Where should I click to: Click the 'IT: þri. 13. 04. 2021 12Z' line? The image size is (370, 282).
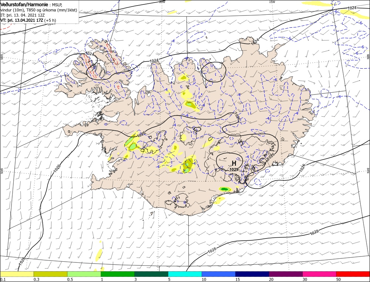point(22,15)
